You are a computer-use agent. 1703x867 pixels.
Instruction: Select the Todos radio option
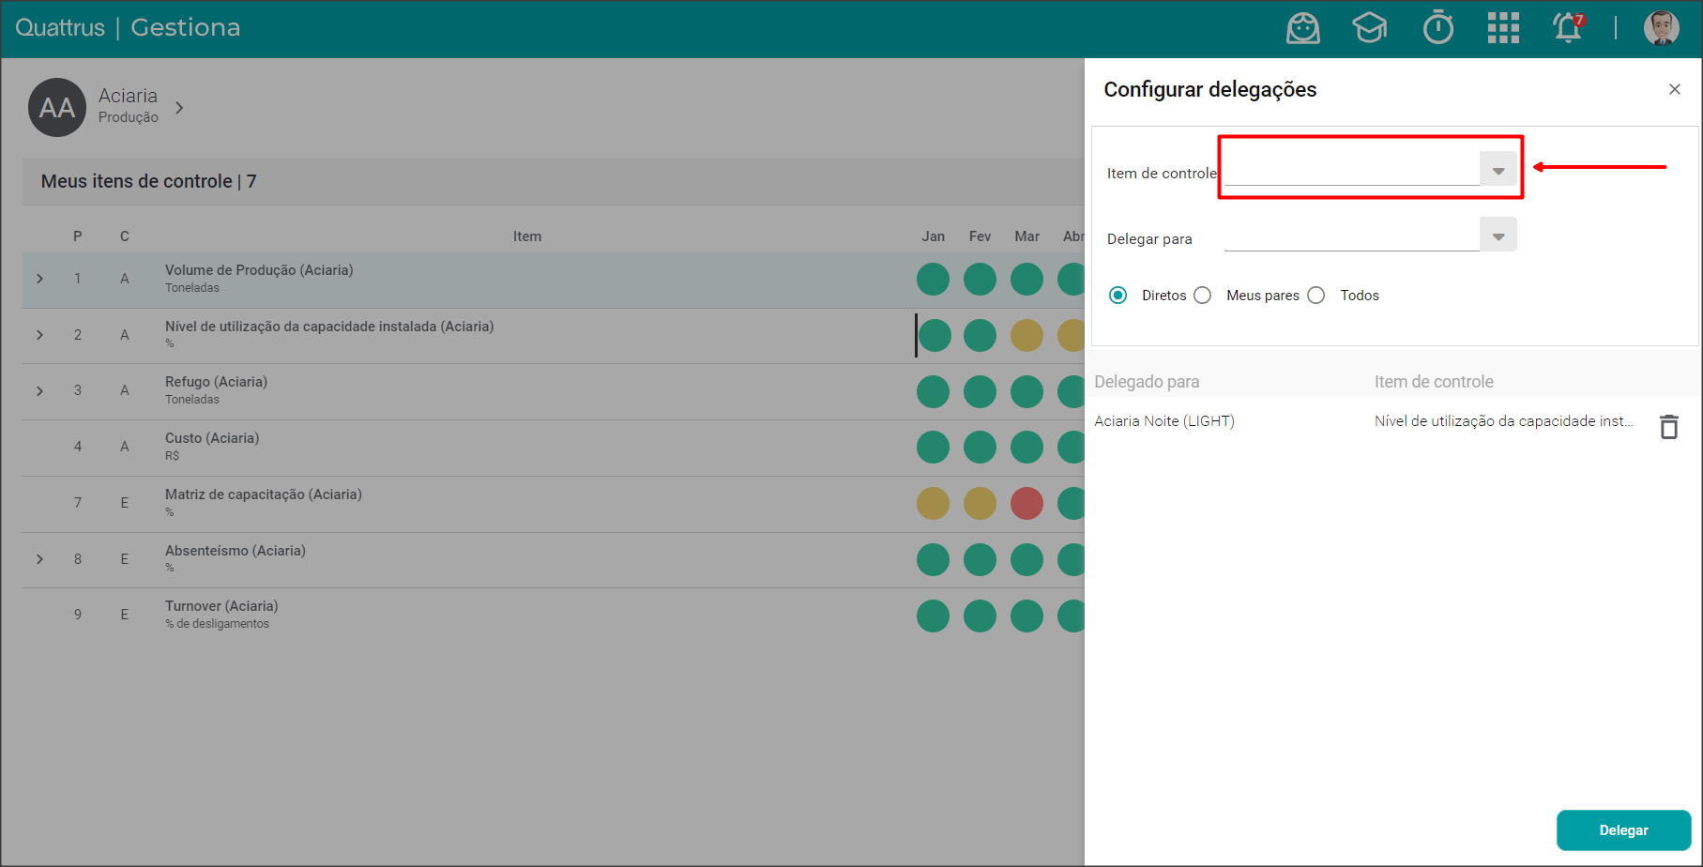pos(1316,296)
